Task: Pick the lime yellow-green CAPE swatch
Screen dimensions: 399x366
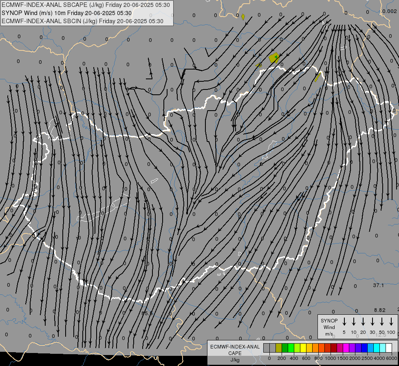Action: (x=297, y=348)
